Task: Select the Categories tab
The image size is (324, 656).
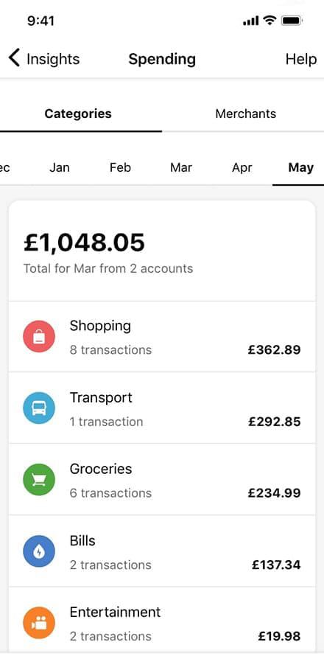Action: pos(78,114)
